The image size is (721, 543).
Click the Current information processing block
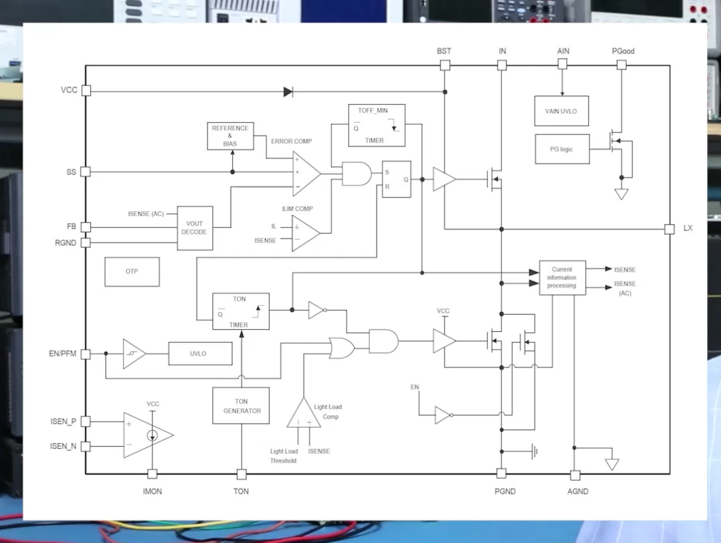click(562, 277)
